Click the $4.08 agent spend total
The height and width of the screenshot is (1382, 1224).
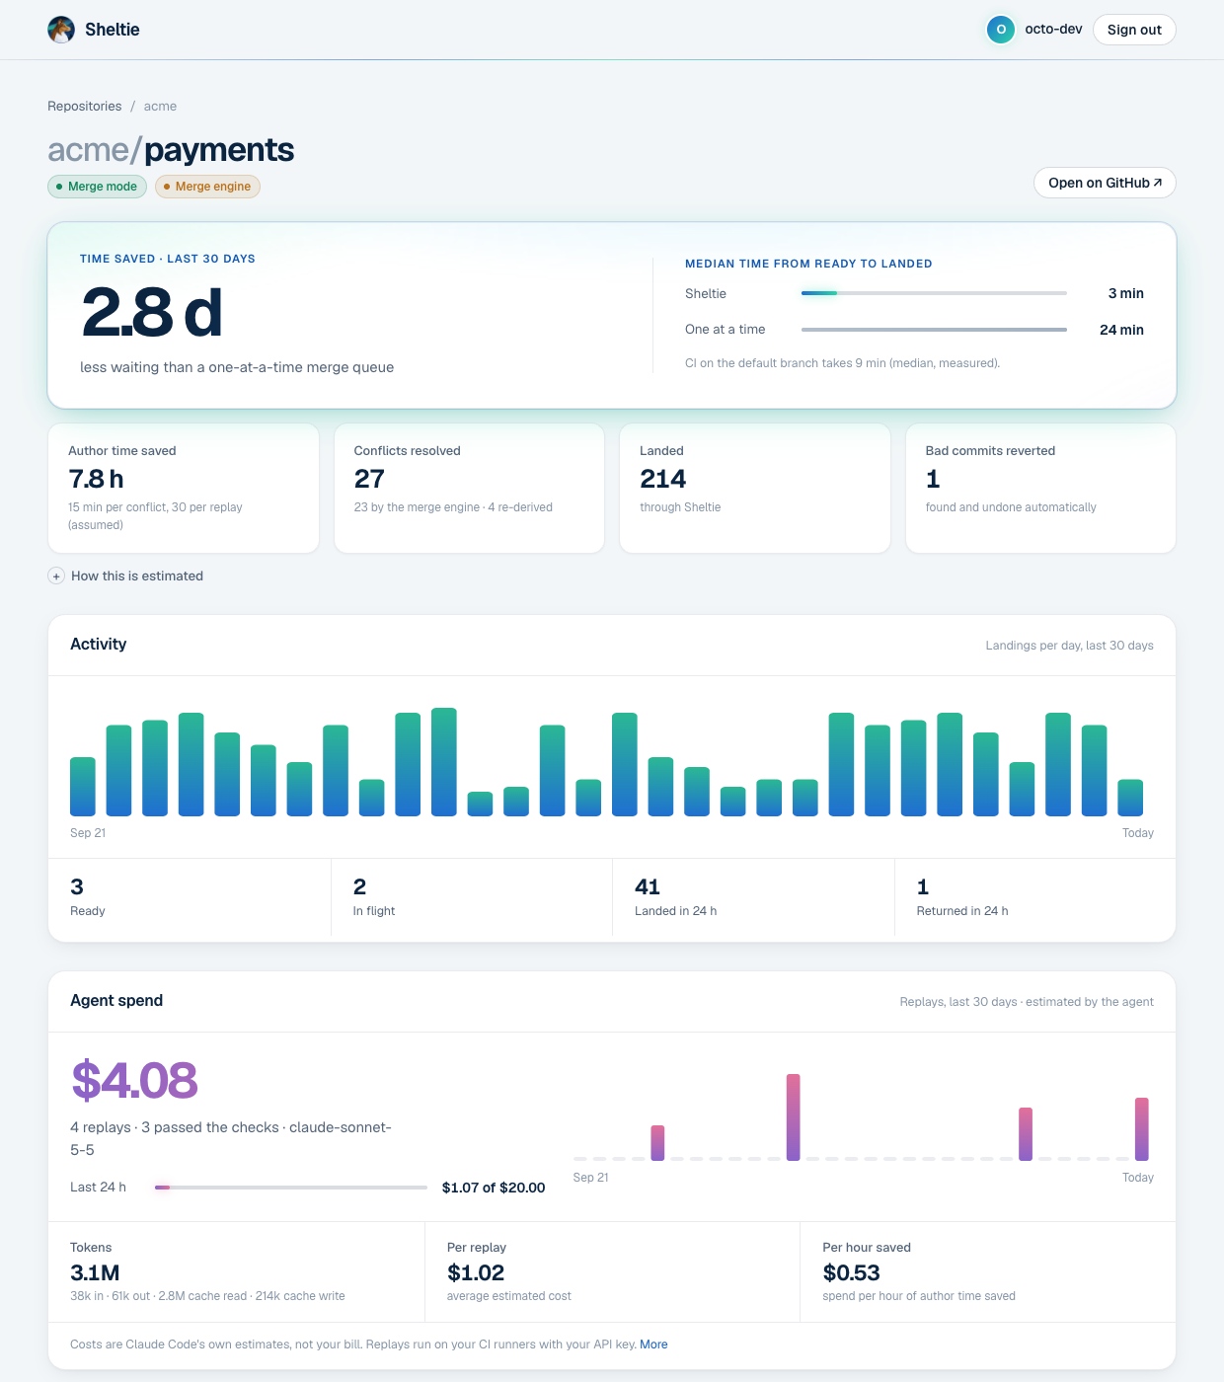tap(135, 1080)
